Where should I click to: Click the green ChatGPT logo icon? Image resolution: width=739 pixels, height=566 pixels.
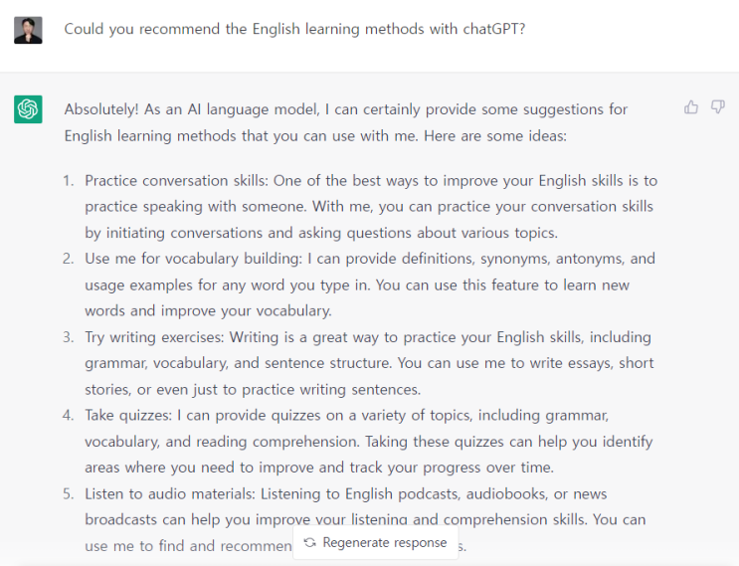point(28,109)
